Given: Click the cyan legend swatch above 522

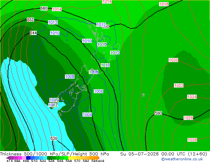Looking at the screenshot, I should [x=45, y=158].
